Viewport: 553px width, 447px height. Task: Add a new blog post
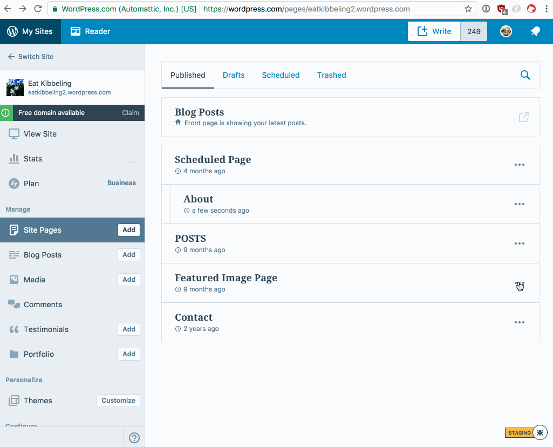pyautogui.click(x=129, y=255)
